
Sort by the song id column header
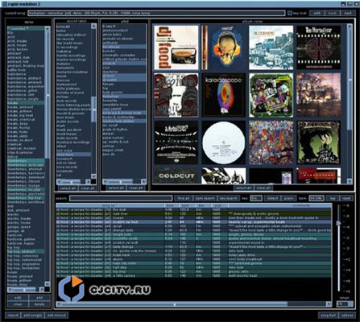110,205
